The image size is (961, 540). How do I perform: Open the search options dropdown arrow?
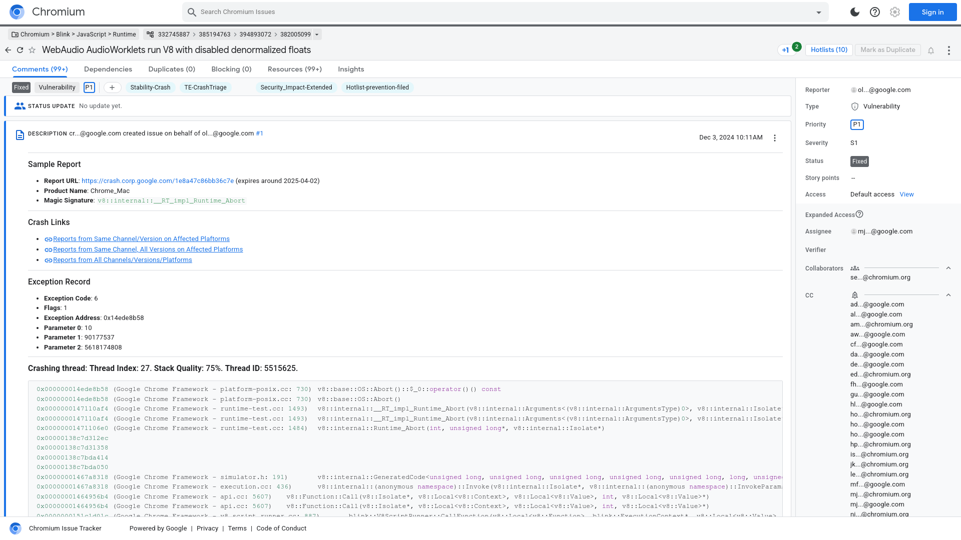tap(818, 12)
